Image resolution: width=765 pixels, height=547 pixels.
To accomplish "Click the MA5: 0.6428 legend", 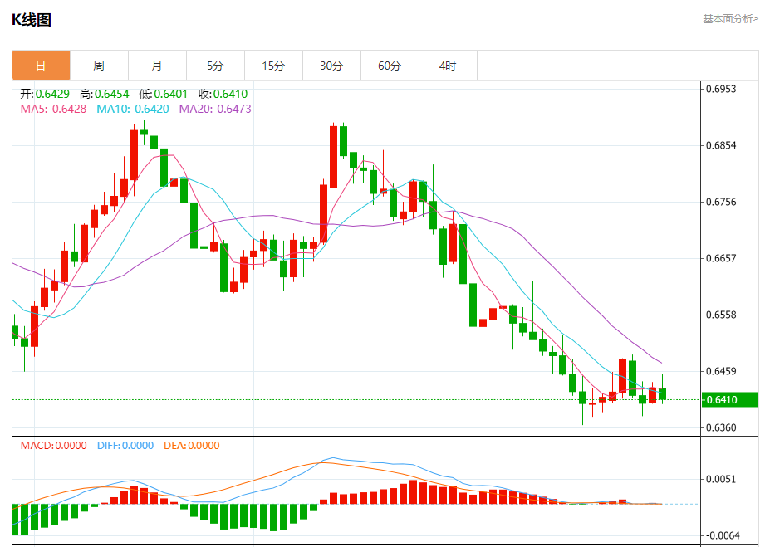I will point(53,109).
